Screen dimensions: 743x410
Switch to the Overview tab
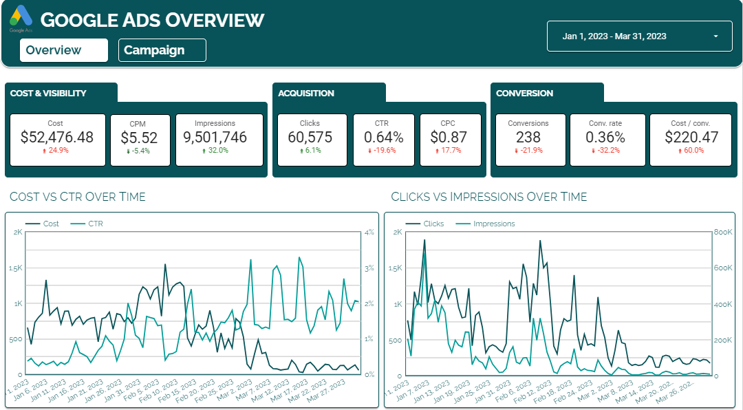[64, 50]
